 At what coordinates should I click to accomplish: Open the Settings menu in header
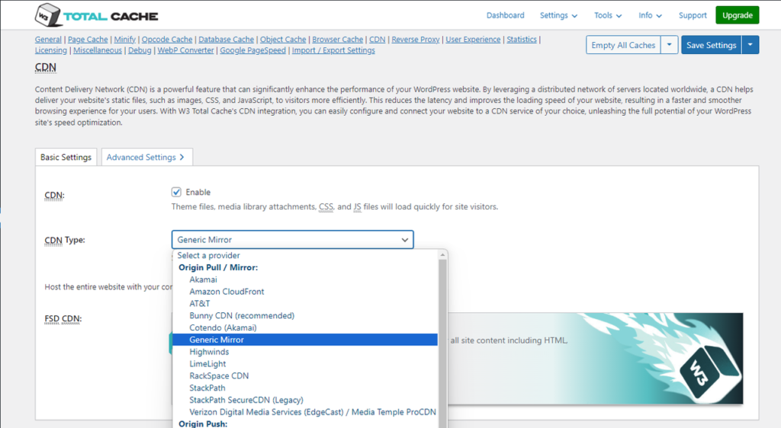click(x=558, y=15)
